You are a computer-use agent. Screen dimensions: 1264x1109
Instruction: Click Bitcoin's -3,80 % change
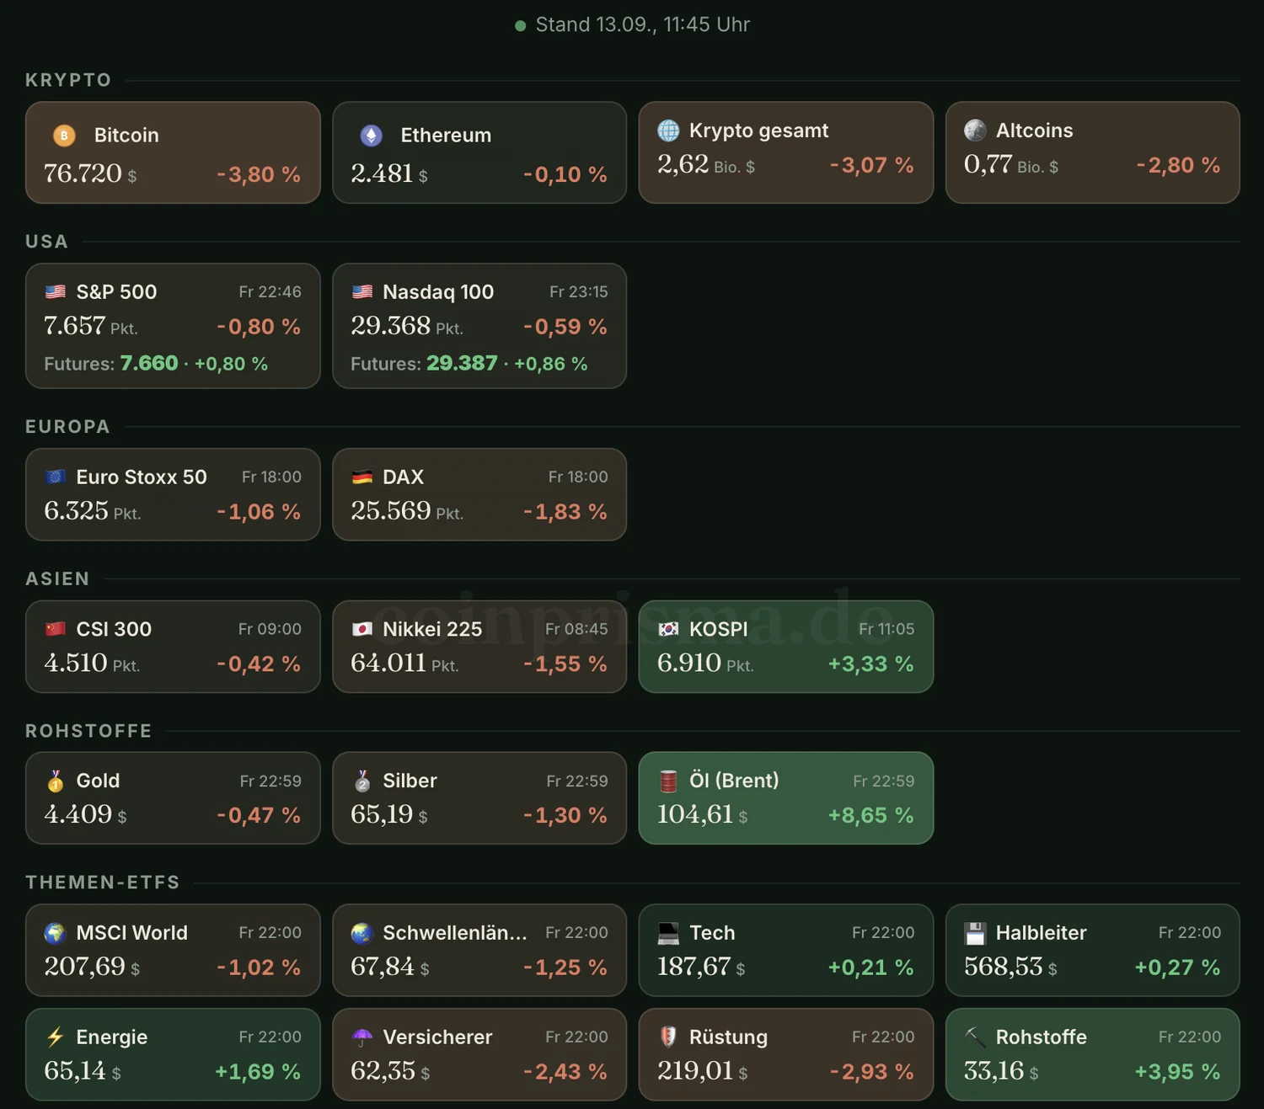coord(259,174)
